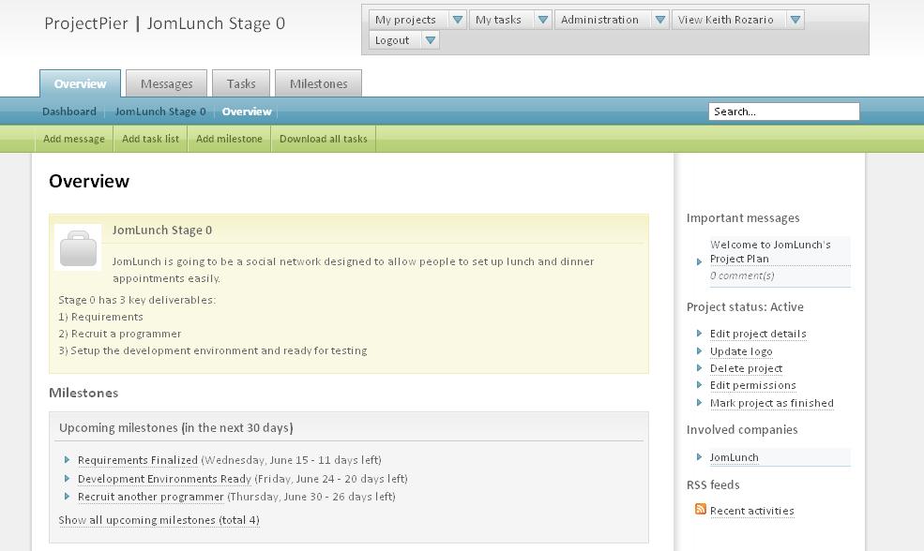
Task: Switch to the Messages tab
Action: point(167,83)
